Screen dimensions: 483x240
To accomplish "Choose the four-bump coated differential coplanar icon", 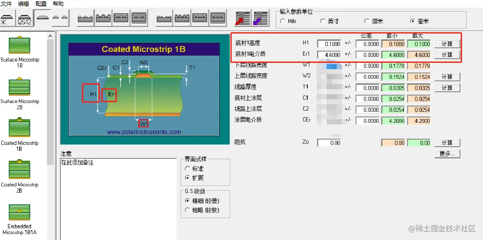I will (182, 18).
